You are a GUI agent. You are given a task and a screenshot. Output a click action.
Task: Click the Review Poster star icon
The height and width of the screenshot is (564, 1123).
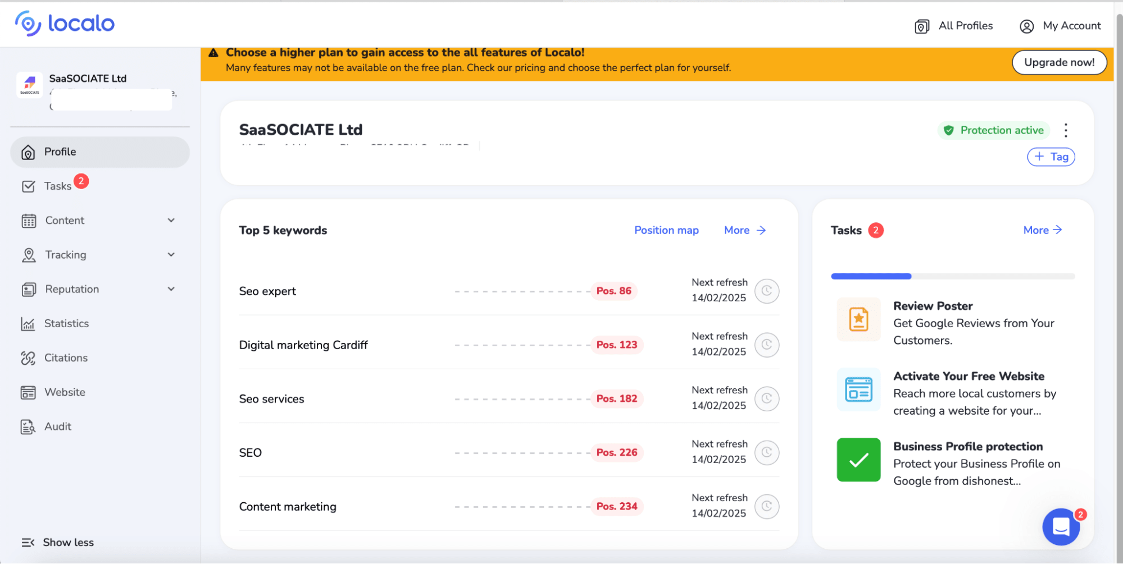[858, 320]
